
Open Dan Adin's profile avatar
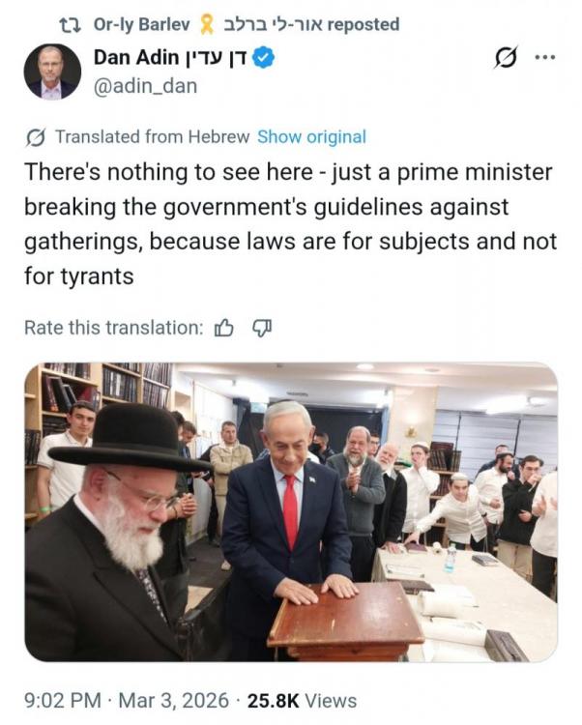coord(52,72)
